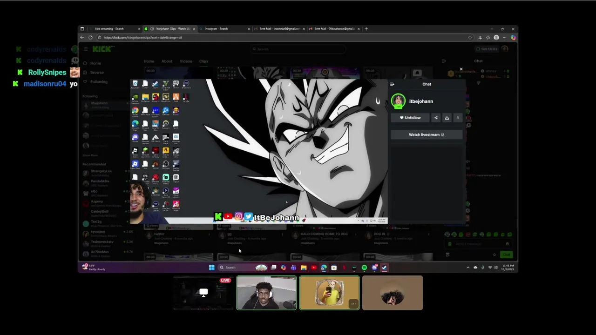Click the itbejohann channel name
Viewport: 596px width, 335px height.
(x=421, y=101)
